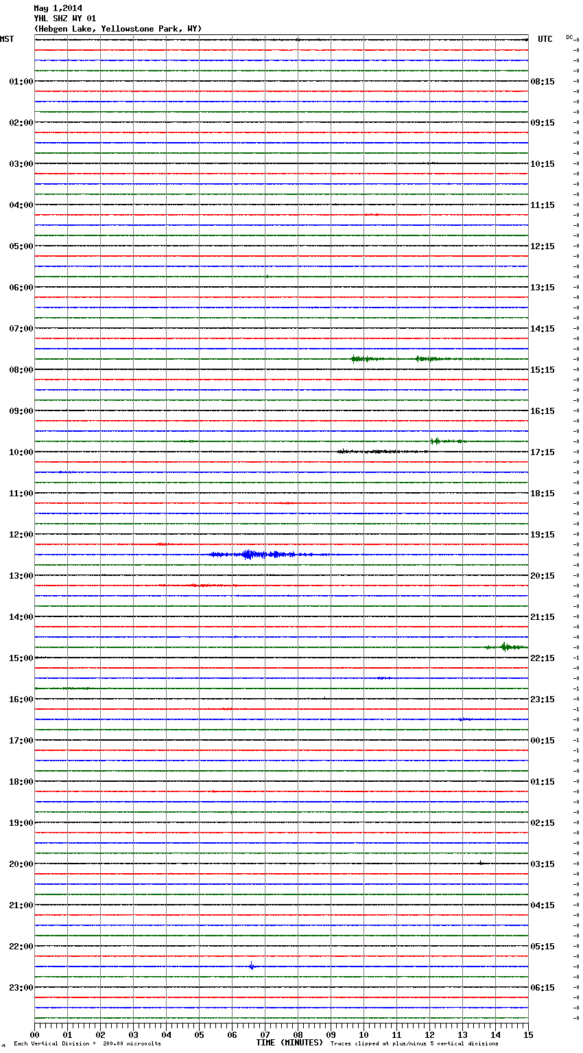Click the red signal on the 13:15 trace

pyautogui.click(x=199, y=586)
